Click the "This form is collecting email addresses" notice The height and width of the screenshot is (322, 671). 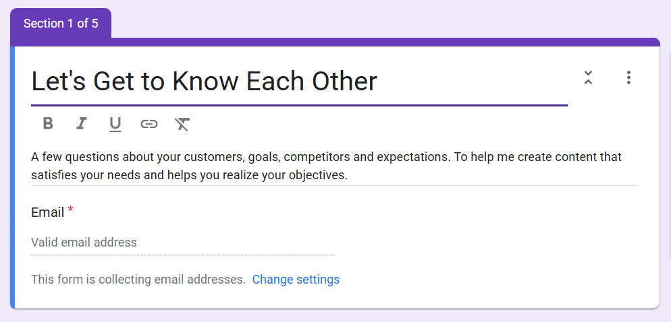[138, 279]
